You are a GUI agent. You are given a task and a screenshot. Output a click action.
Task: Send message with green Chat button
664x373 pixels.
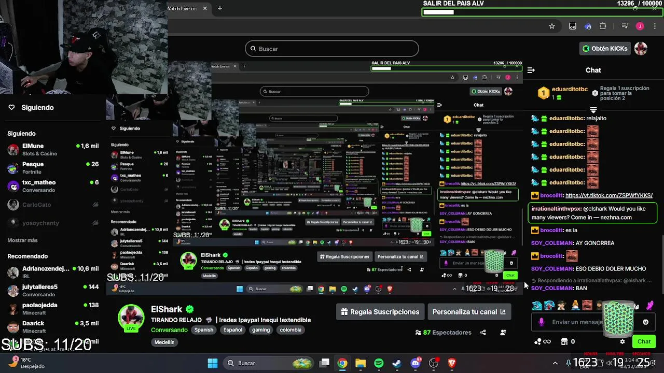tap(644, 342)
